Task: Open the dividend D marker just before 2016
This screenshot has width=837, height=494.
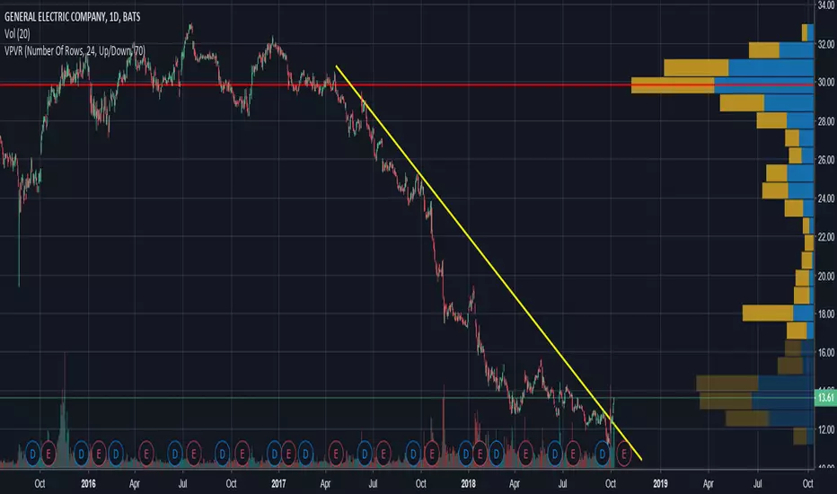Action: (x=81, y=454)
